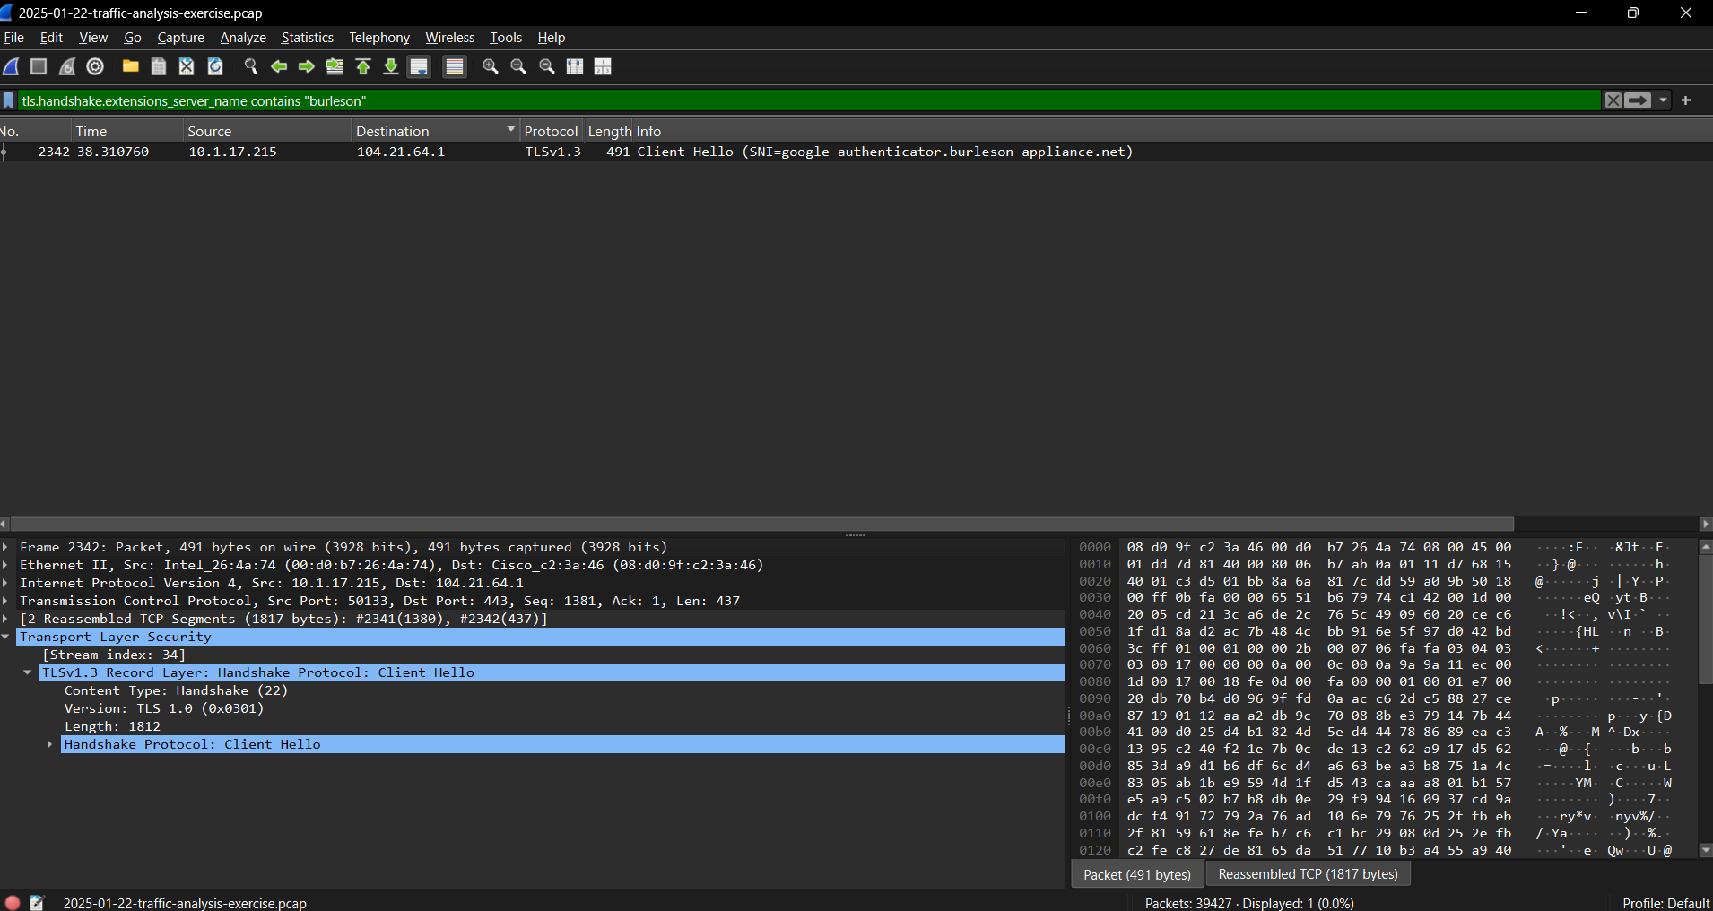Save this capture file
Screen dimensions: 1713x911
click(159, 66)
